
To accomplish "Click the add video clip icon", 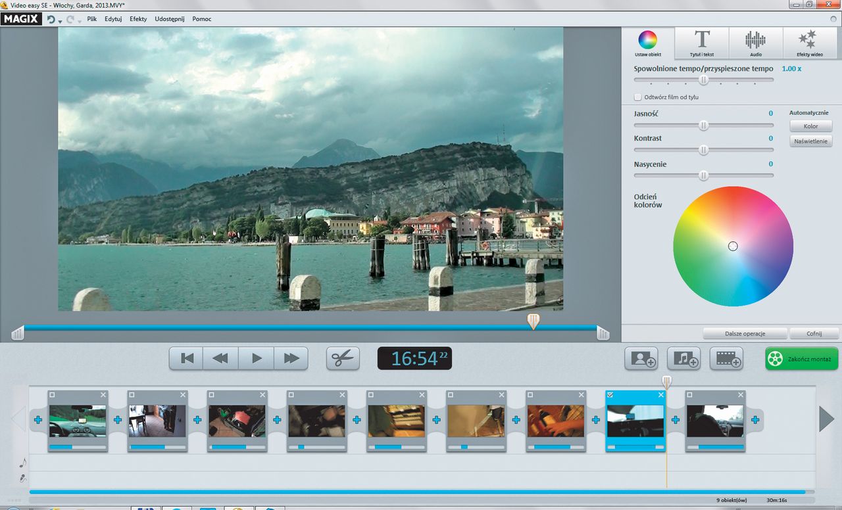I will [726, 358].
